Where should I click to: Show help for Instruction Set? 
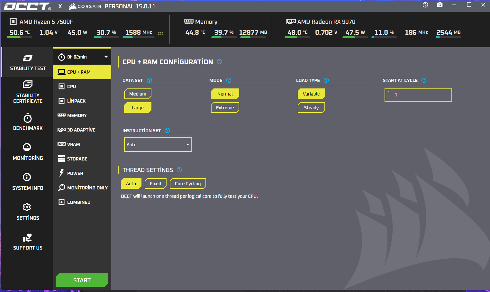click(x=167, y=131)
